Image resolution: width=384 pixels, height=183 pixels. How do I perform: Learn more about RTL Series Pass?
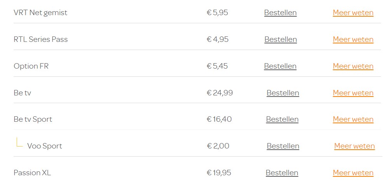pos(353,39)
